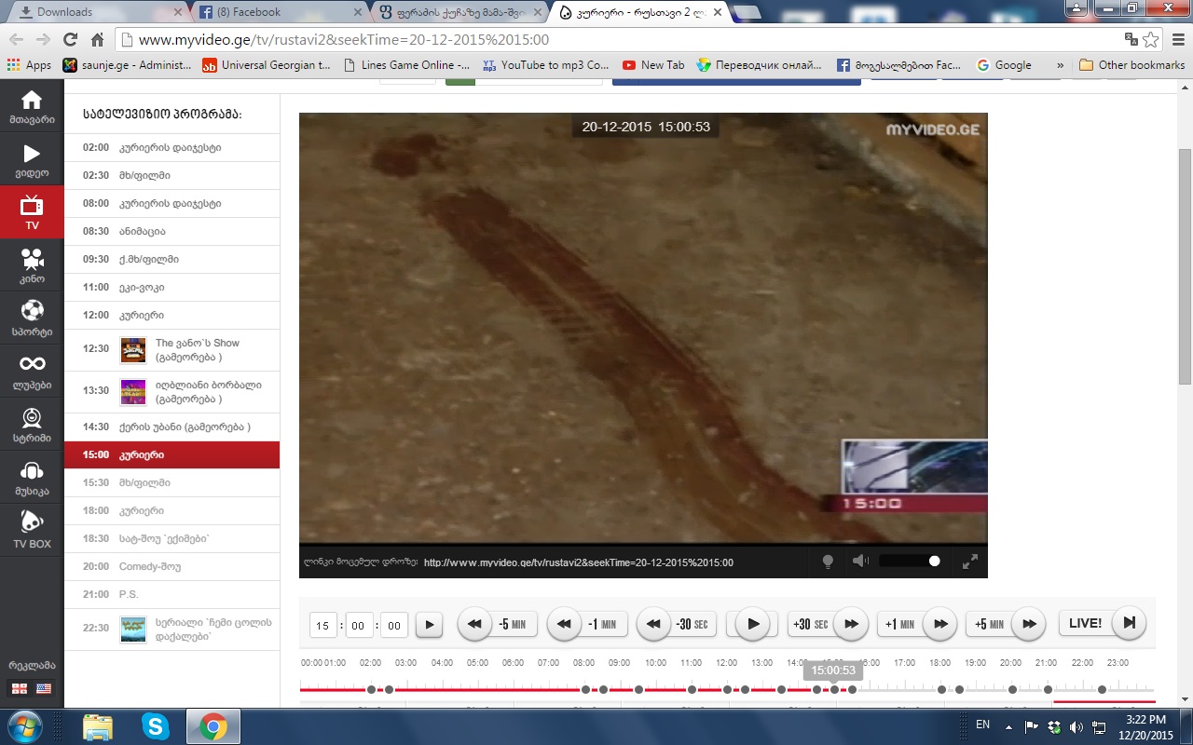Open the music headphones section
Image resolution: width=1193 pixels, height=745 pixels.
32,476
